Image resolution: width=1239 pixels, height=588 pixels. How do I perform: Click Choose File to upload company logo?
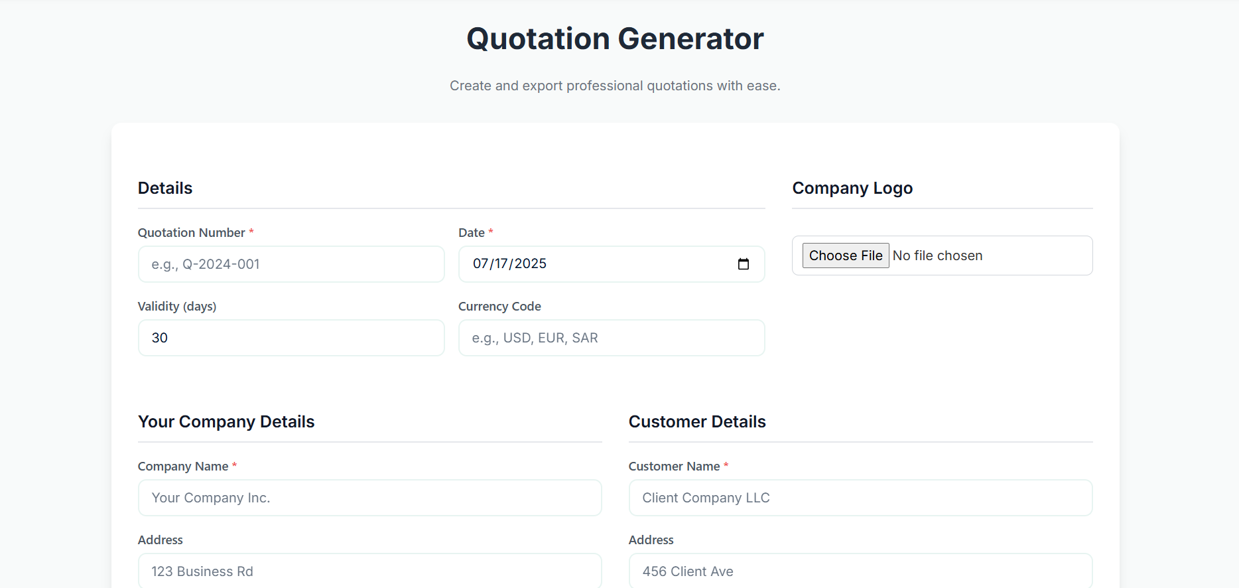pyautogui.click(x=846, y=256)
